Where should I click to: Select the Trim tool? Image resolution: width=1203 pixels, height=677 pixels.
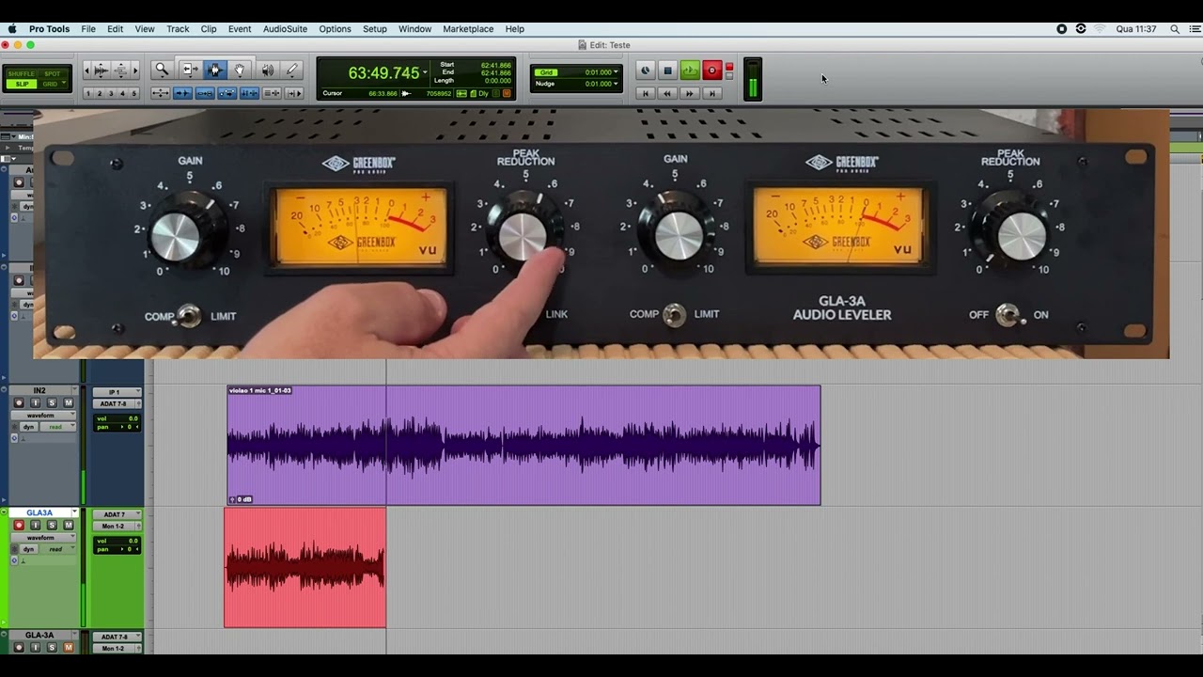click(x=190, y=70)
